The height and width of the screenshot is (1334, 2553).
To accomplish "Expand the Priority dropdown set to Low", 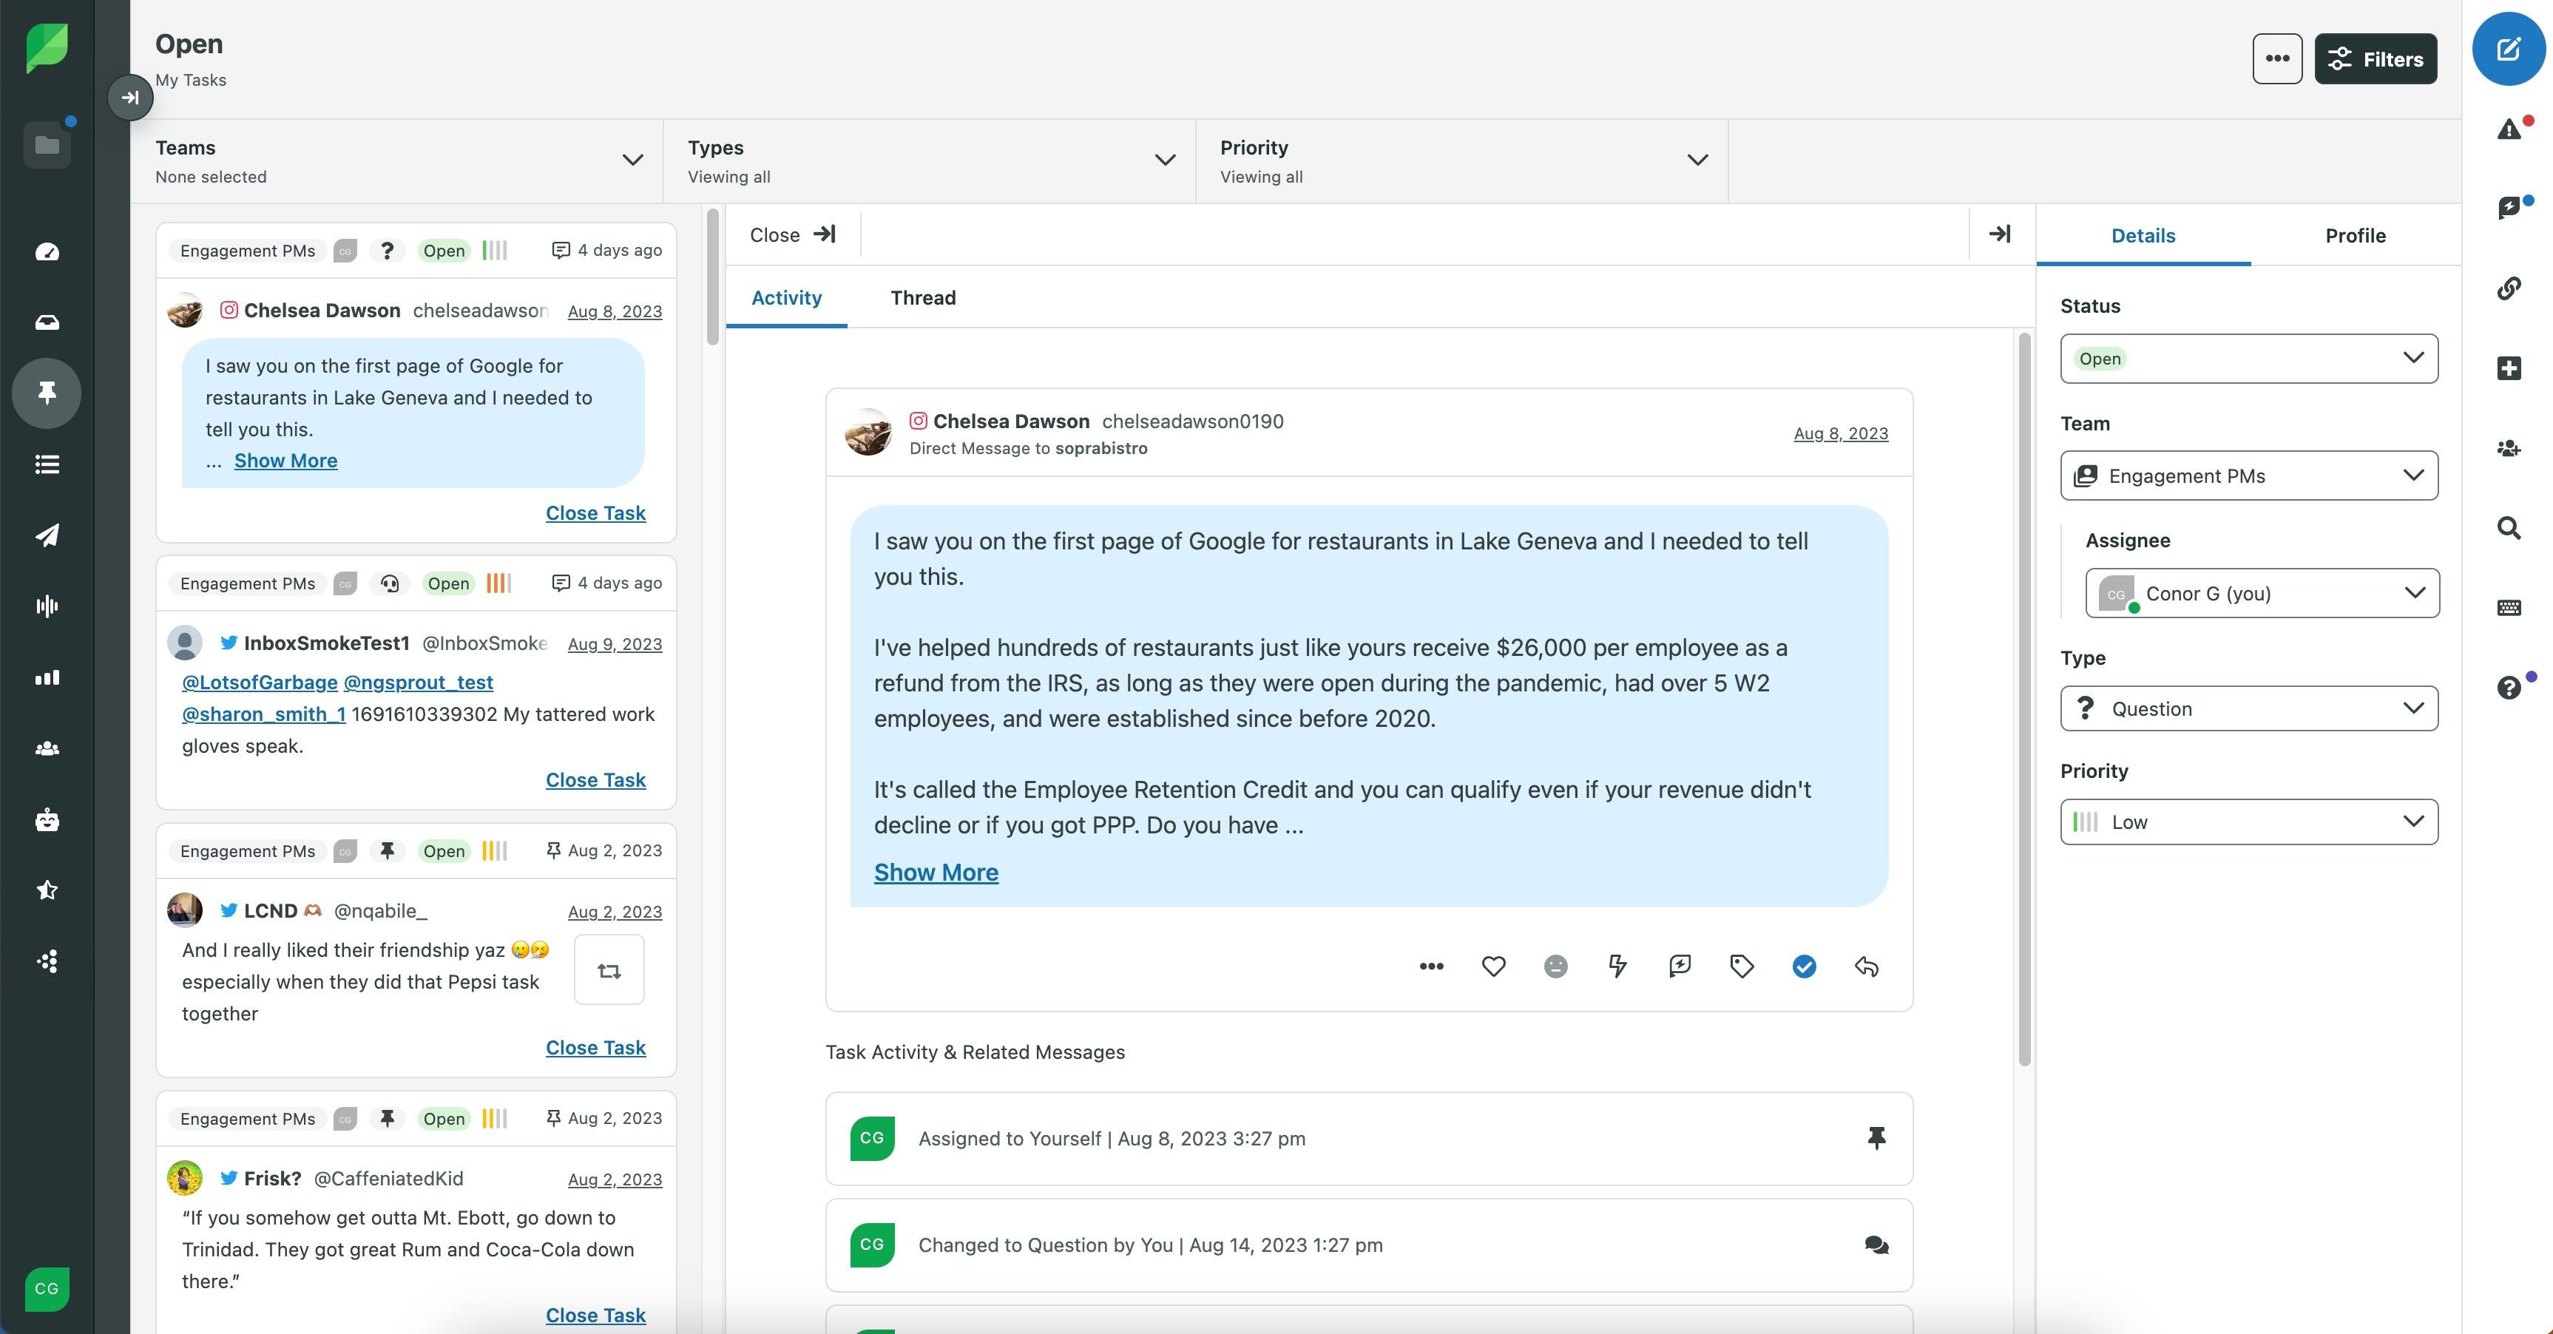I will pos(2248,822).
